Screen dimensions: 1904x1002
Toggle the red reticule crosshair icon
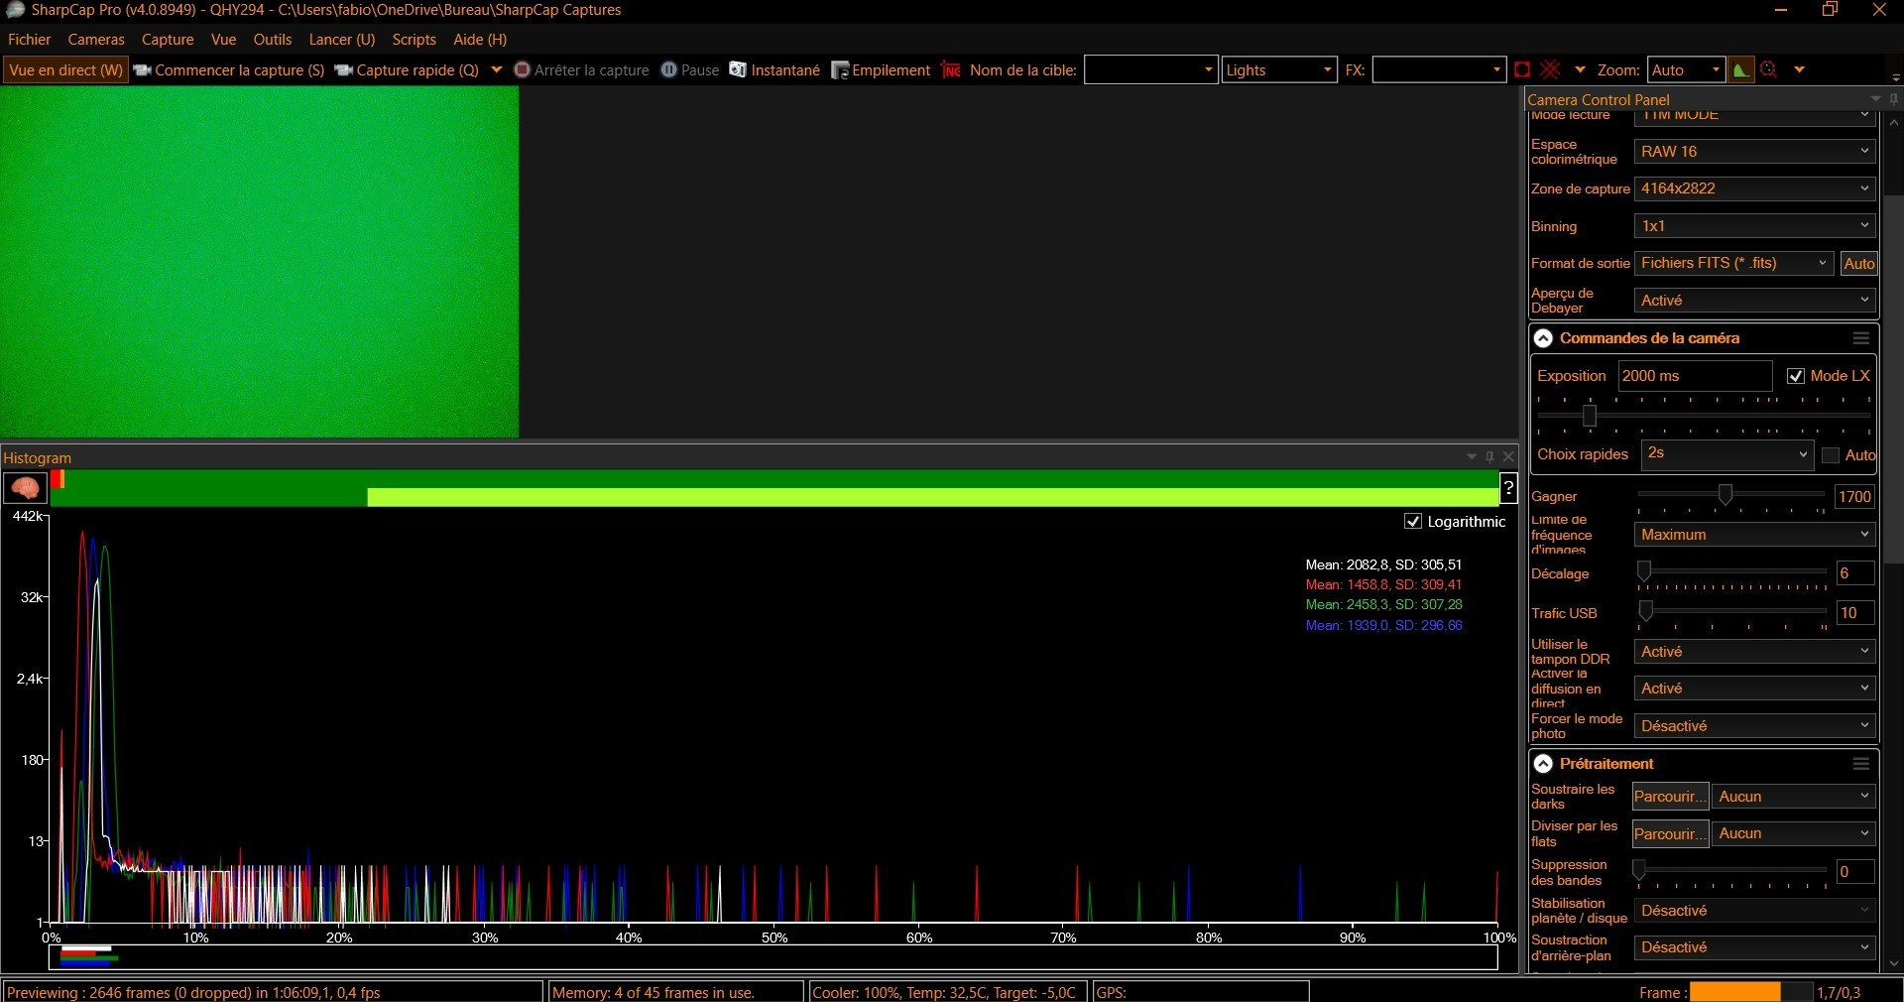pos(1551,69)
